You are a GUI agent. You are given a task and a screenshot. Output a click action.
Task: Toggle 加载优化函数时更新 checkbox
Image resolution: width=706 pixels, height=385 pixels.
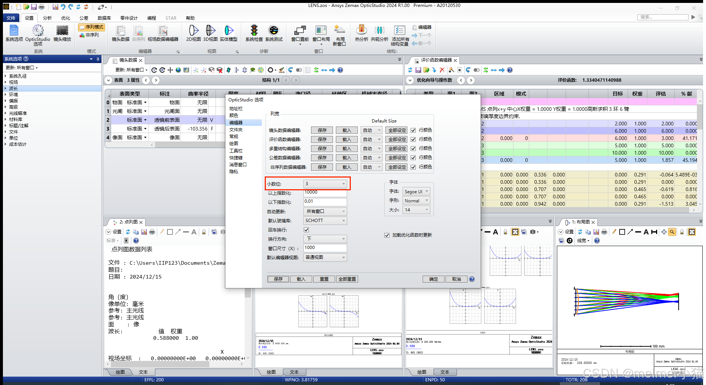point(387,235)
